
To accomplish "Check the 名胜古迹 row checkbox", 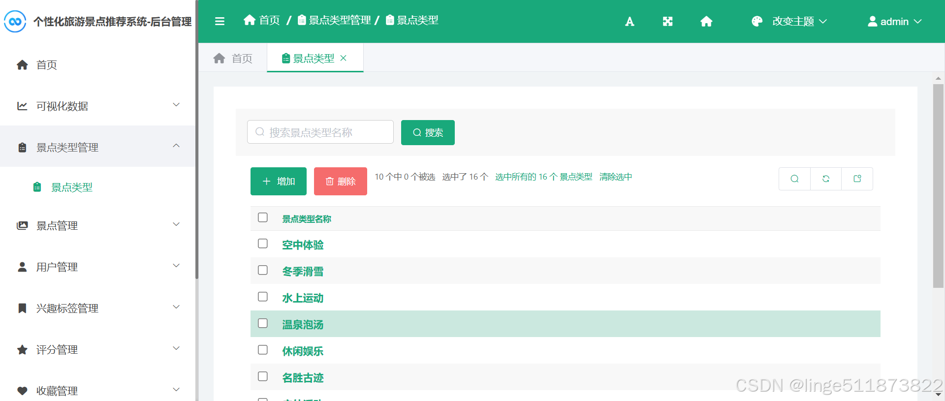I will tap(263, 376).
